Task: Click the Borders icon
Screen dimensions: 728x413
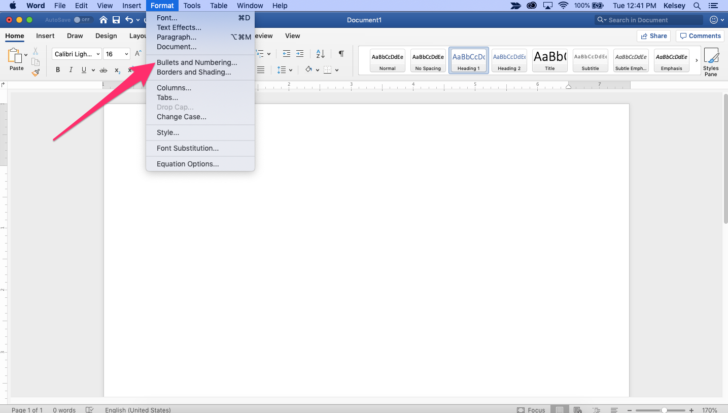Action: [x=328, y=70]
